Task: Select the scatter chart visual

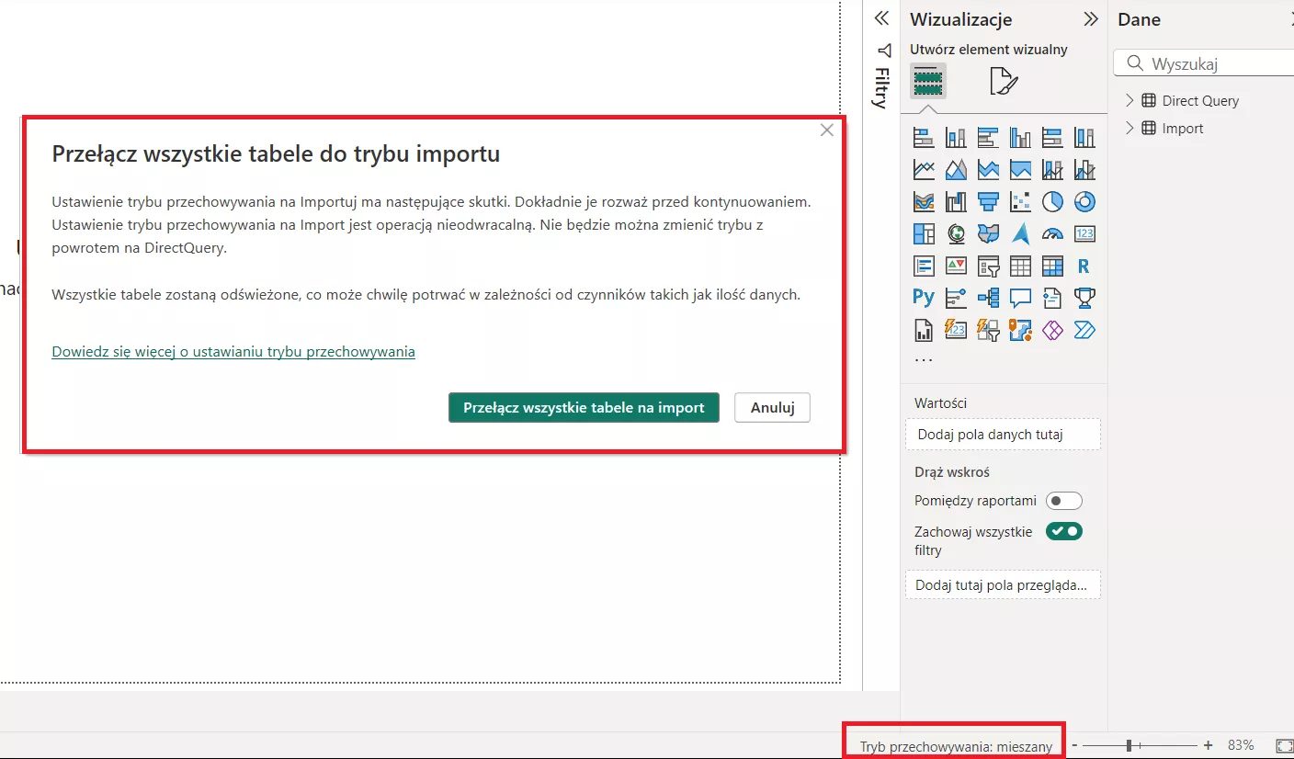Action: tap(1020, 202)
